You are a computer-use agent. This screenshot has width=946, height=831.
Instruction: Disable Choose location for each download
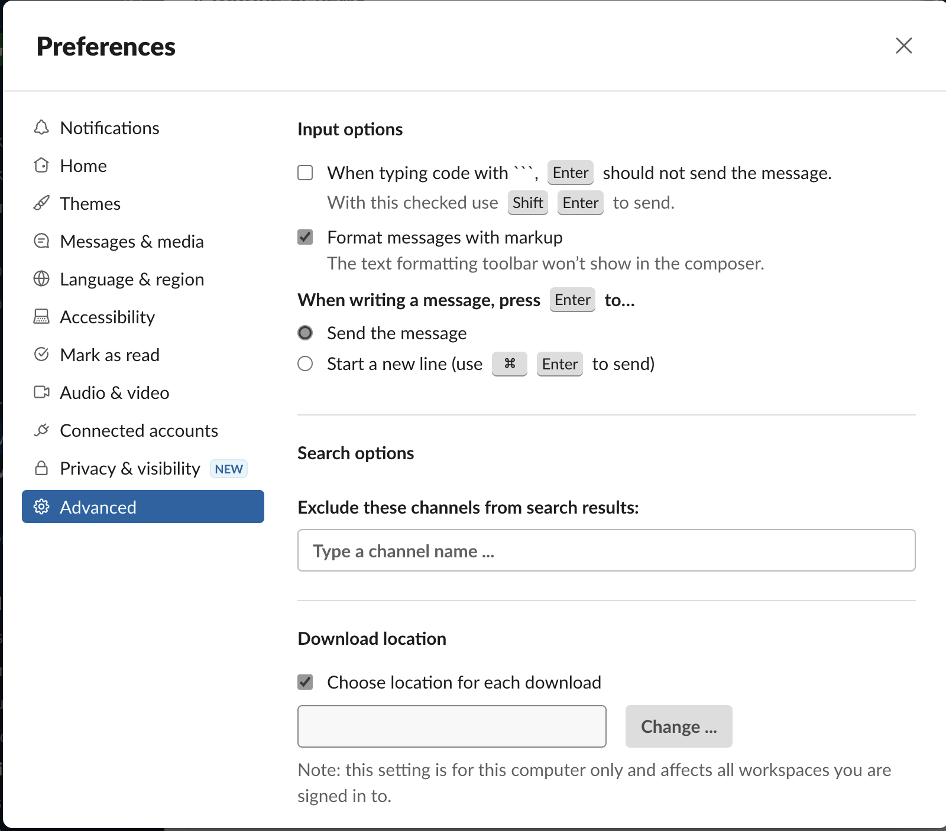[x=304, y=682]
